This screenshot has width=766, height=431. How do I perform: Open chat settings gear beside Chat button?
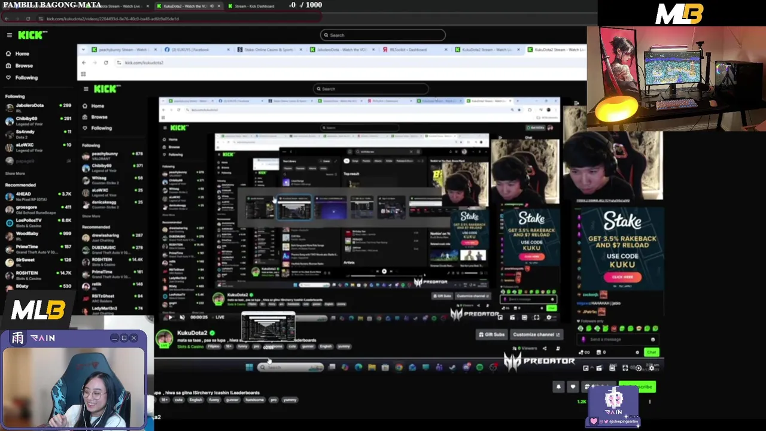coord(637,353)
